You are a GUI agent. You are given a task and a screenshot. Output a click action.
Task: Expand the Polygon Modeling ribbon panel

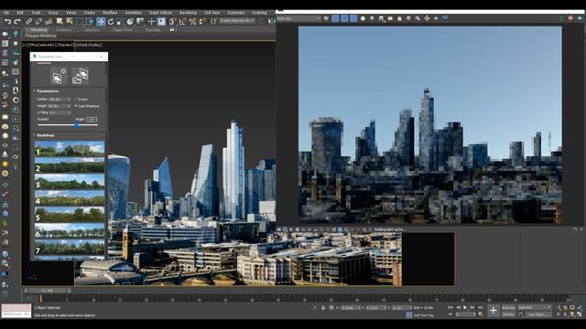click(x=40, y=36)
